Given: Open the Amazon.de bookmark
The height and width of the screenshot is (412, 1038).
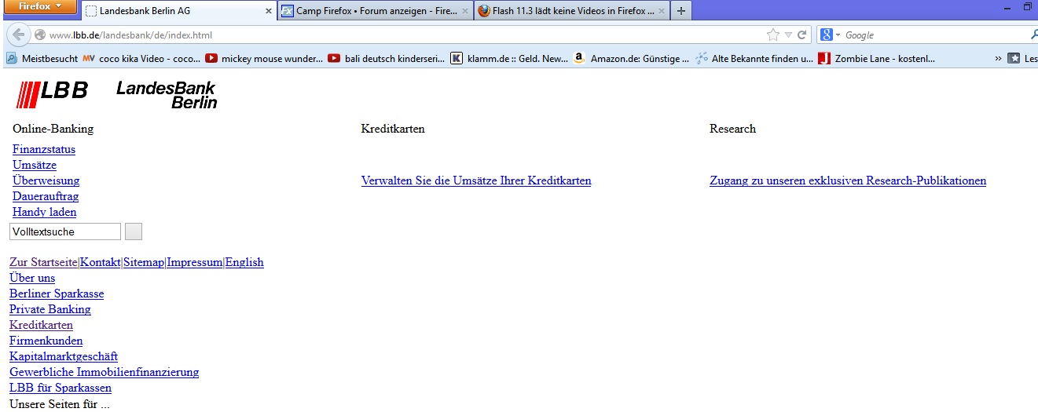Looking at the screenshot, I should pyautogui.click(x=632, y=58).
